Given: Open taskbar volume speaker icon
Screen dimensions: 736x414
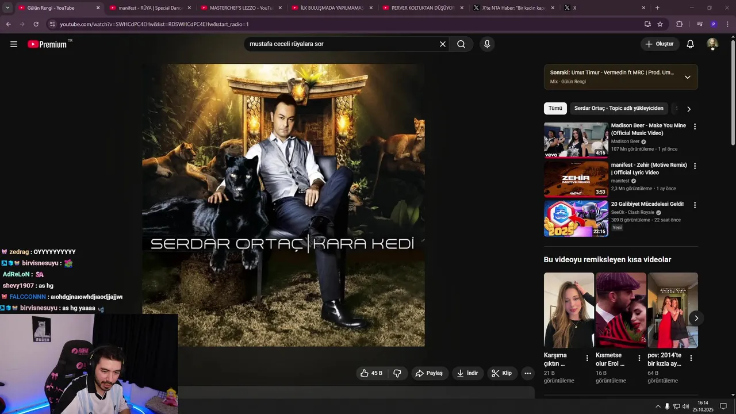Looking at the screenshot, I should 685,407.
